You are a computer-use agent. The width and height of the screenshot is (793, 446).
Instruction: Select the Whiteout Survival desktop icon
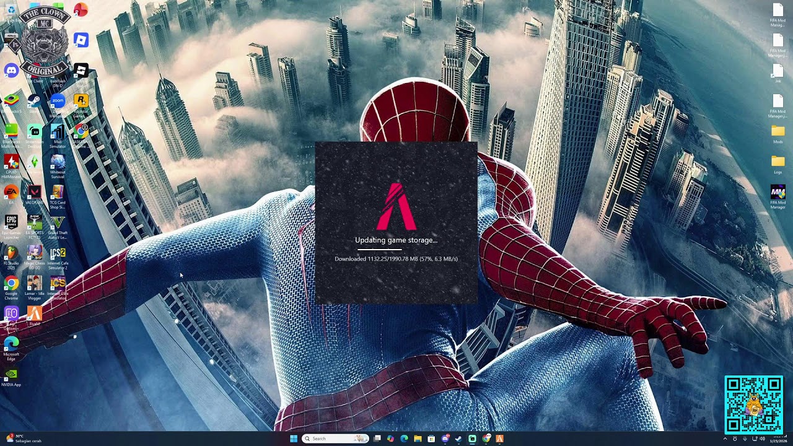coord(58,166)
